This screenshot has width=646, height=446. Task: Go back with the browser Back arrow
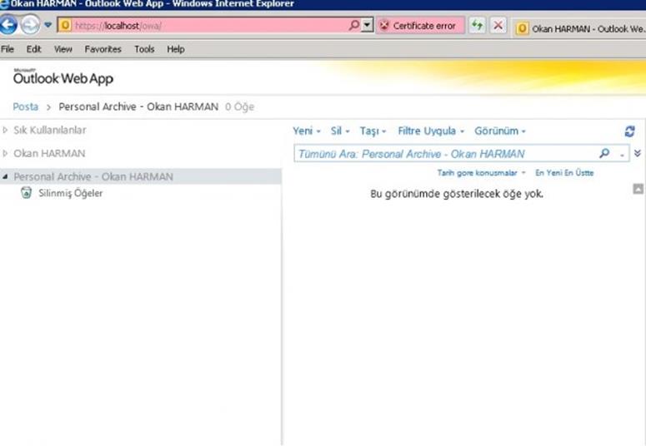[x=8, y=25]
